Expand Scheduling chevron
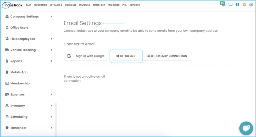This screenshot has width=256, height=137. point(51,117)
